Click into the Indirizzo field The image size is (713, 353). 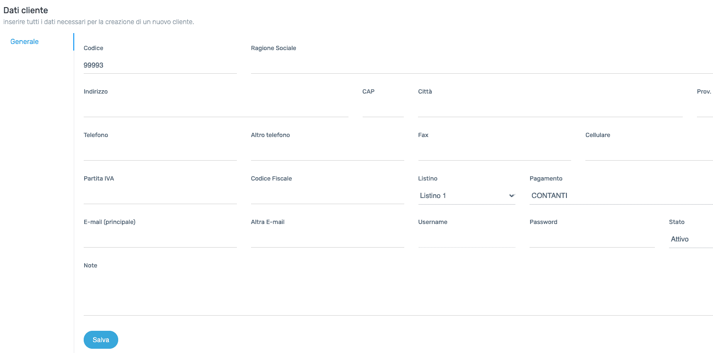216,109
